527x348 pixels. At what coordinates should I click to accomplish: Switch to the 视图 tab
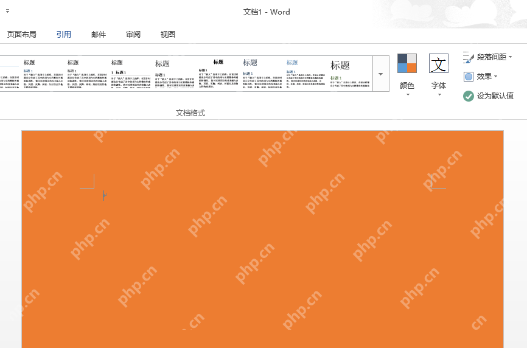(168, 34)
